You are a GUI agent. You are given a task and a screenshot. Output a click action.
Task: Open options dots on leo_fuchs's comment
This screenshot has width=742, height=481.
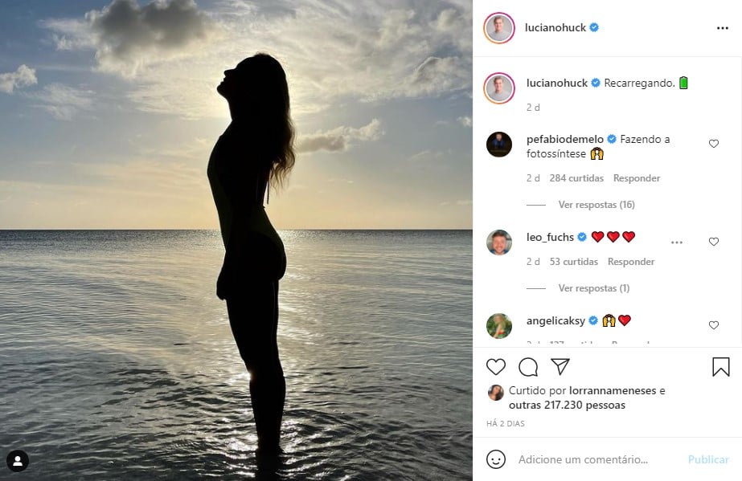click(677, 242)
